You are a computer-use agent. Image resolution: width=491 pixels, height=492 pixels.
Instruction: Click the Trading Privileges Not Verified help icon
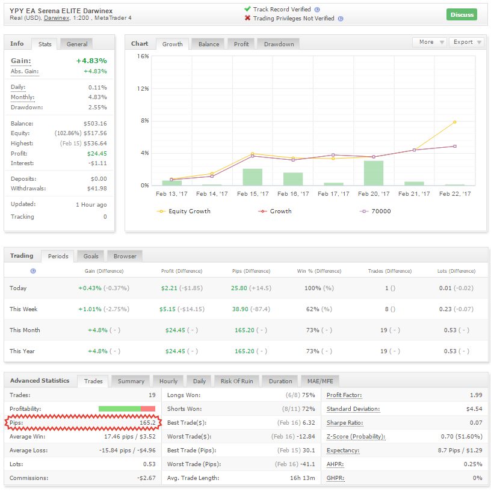click(x=341, y=19)
